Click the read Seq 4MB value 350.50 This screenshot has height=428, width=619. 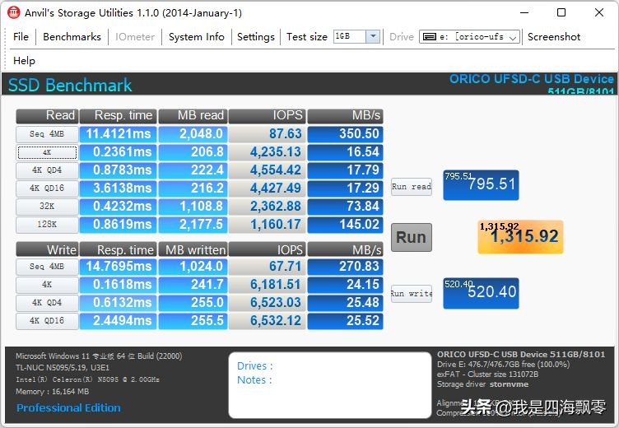346,134
